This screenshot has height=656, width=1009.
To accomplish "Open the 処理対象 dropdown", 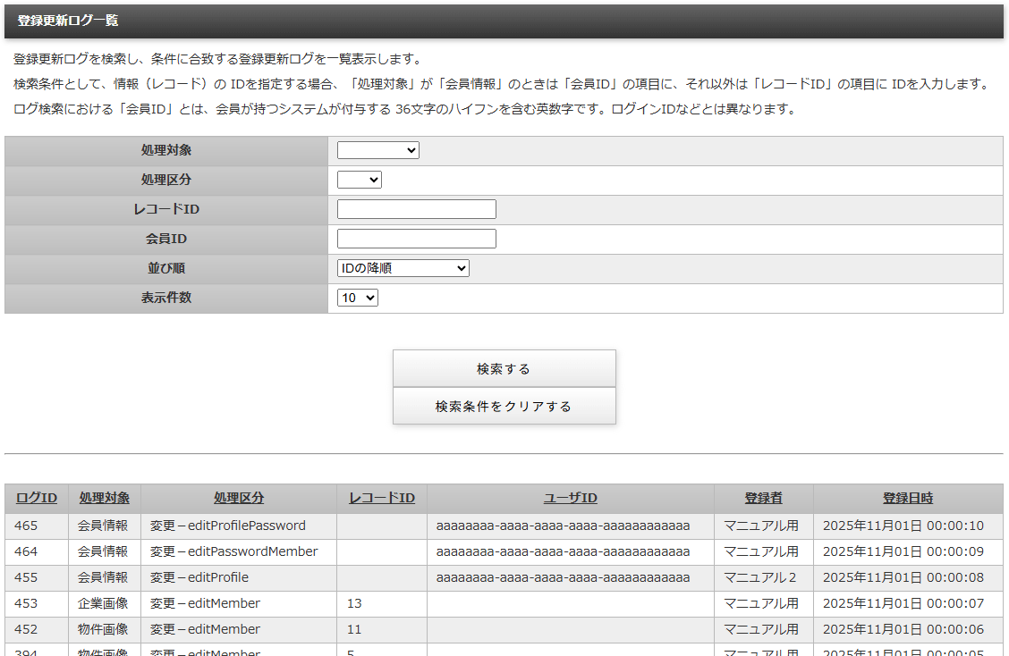I will 377,149.
